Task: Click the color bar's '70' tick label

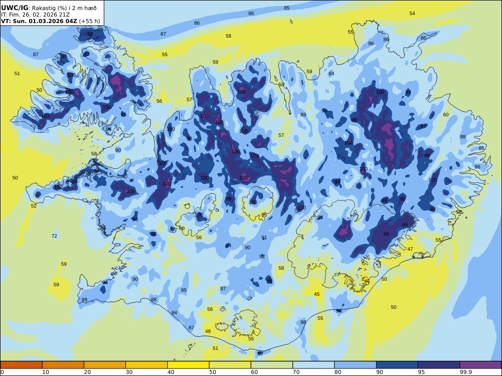Action: click(296, 372)
